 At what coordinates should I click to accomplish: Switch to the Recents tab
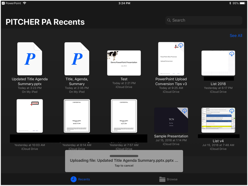[x=84, y=179]
